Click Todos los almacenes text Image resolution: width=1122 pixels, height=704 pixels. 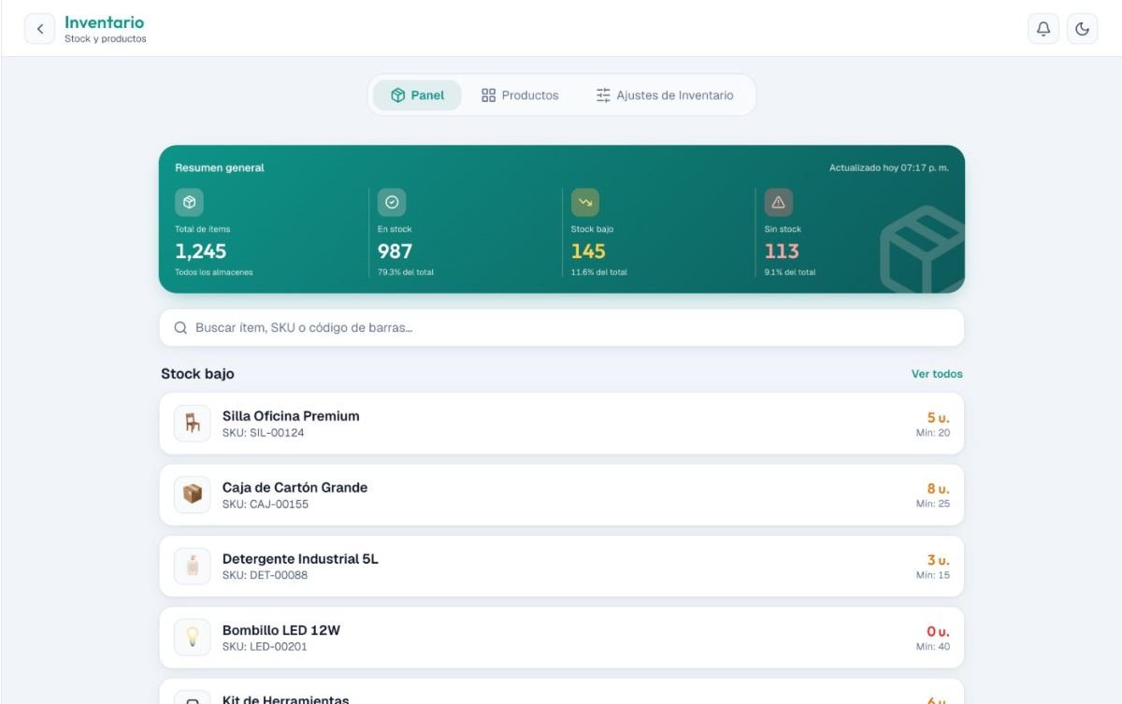(214, 272)
